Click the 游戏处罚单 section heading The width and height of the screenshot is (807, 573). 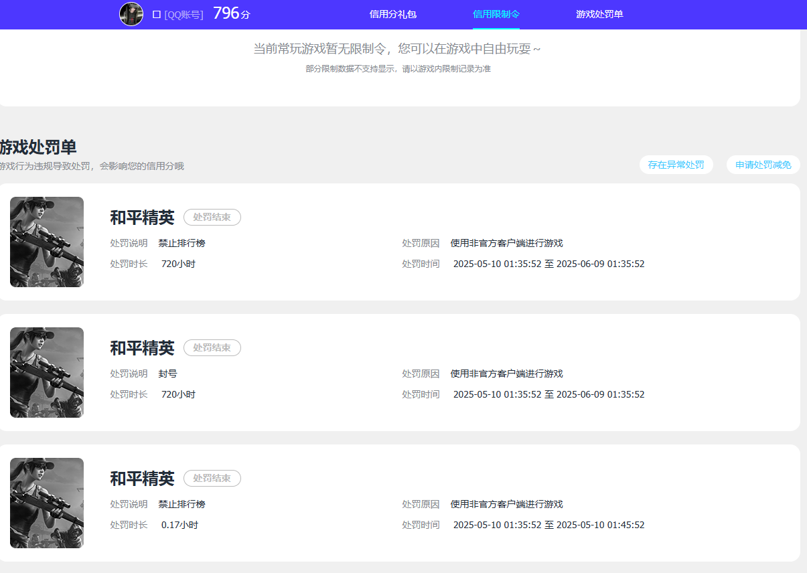pos(38,147)
